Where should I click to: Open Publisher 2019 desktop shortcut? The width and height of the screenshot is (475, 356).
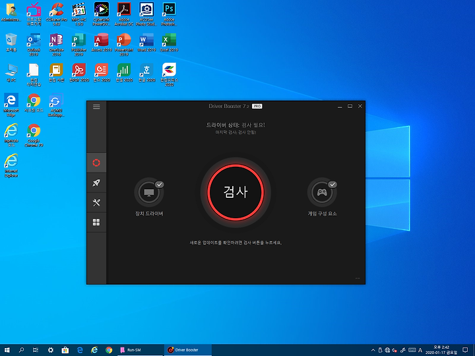pyautogui.click(x=79, y=45)
